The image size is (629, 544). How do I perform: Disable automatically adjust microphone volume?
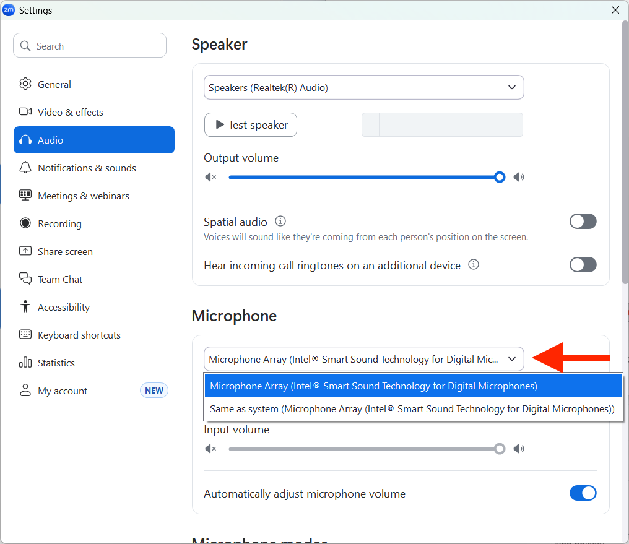pyautogui.click(x=583, y=493)
